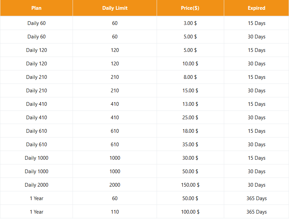The width and height of the screenshot is (289, 219).
Task: Click 30 Days in the 10.00 $ row
Action: [x=257, y=64]
